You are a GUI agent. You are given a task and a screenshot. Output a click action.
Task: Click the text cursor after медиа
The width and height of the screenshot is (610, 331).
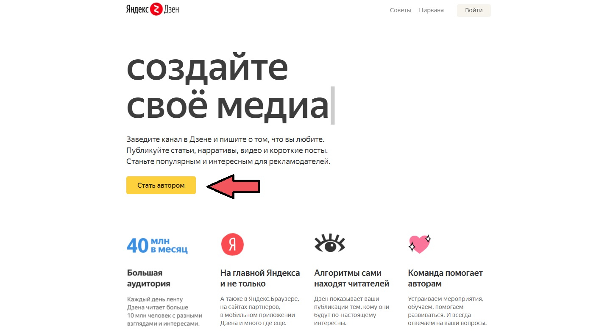(x=333, y=106)
